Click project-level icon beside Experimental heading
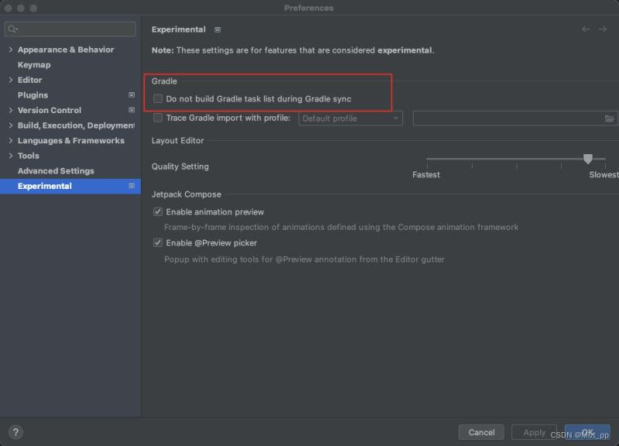The width and height of the screenshot is (619, 446). 217,29
